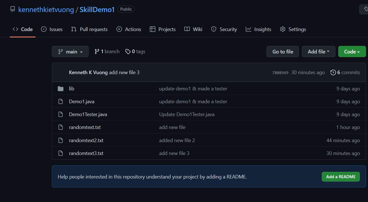This screenshot has height=202, width=368.
Task: Go to the Projects tab
Action: click(x=163, y=29)
